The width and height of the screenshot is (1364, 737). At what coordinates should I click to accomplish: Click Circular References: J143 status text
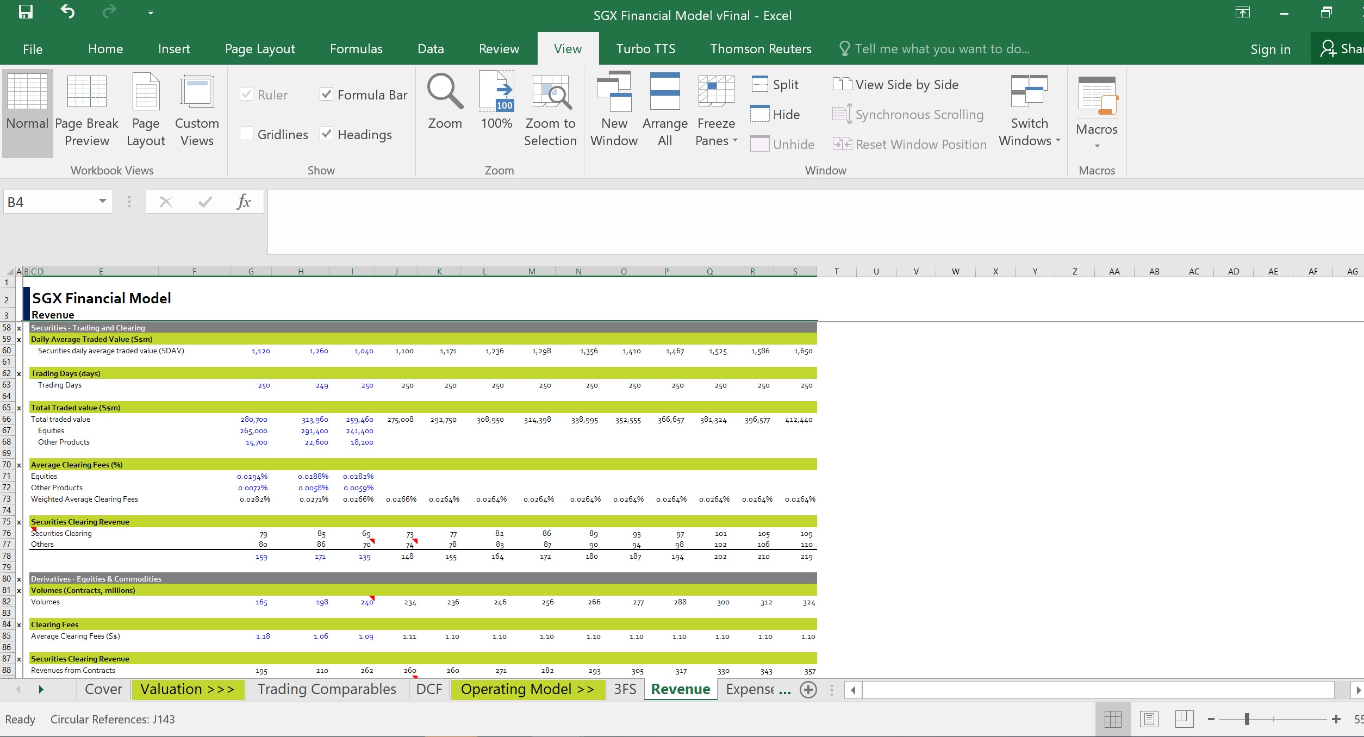(113, 720)
